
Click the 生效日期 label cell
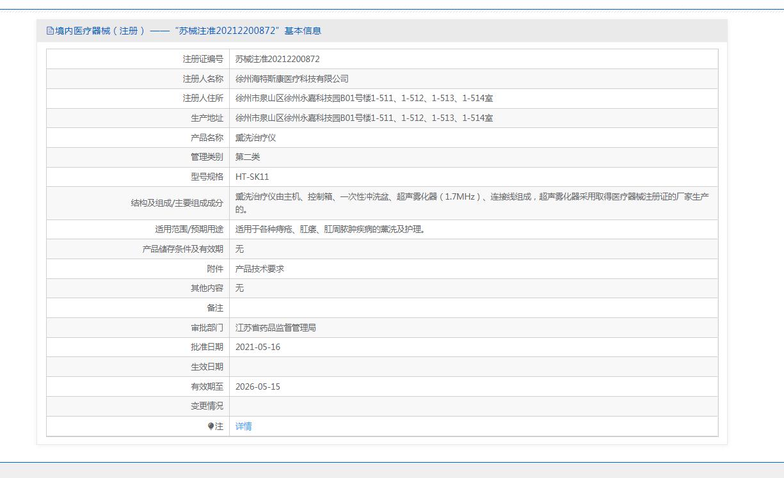pyautogui.click(x=138, y=367)
